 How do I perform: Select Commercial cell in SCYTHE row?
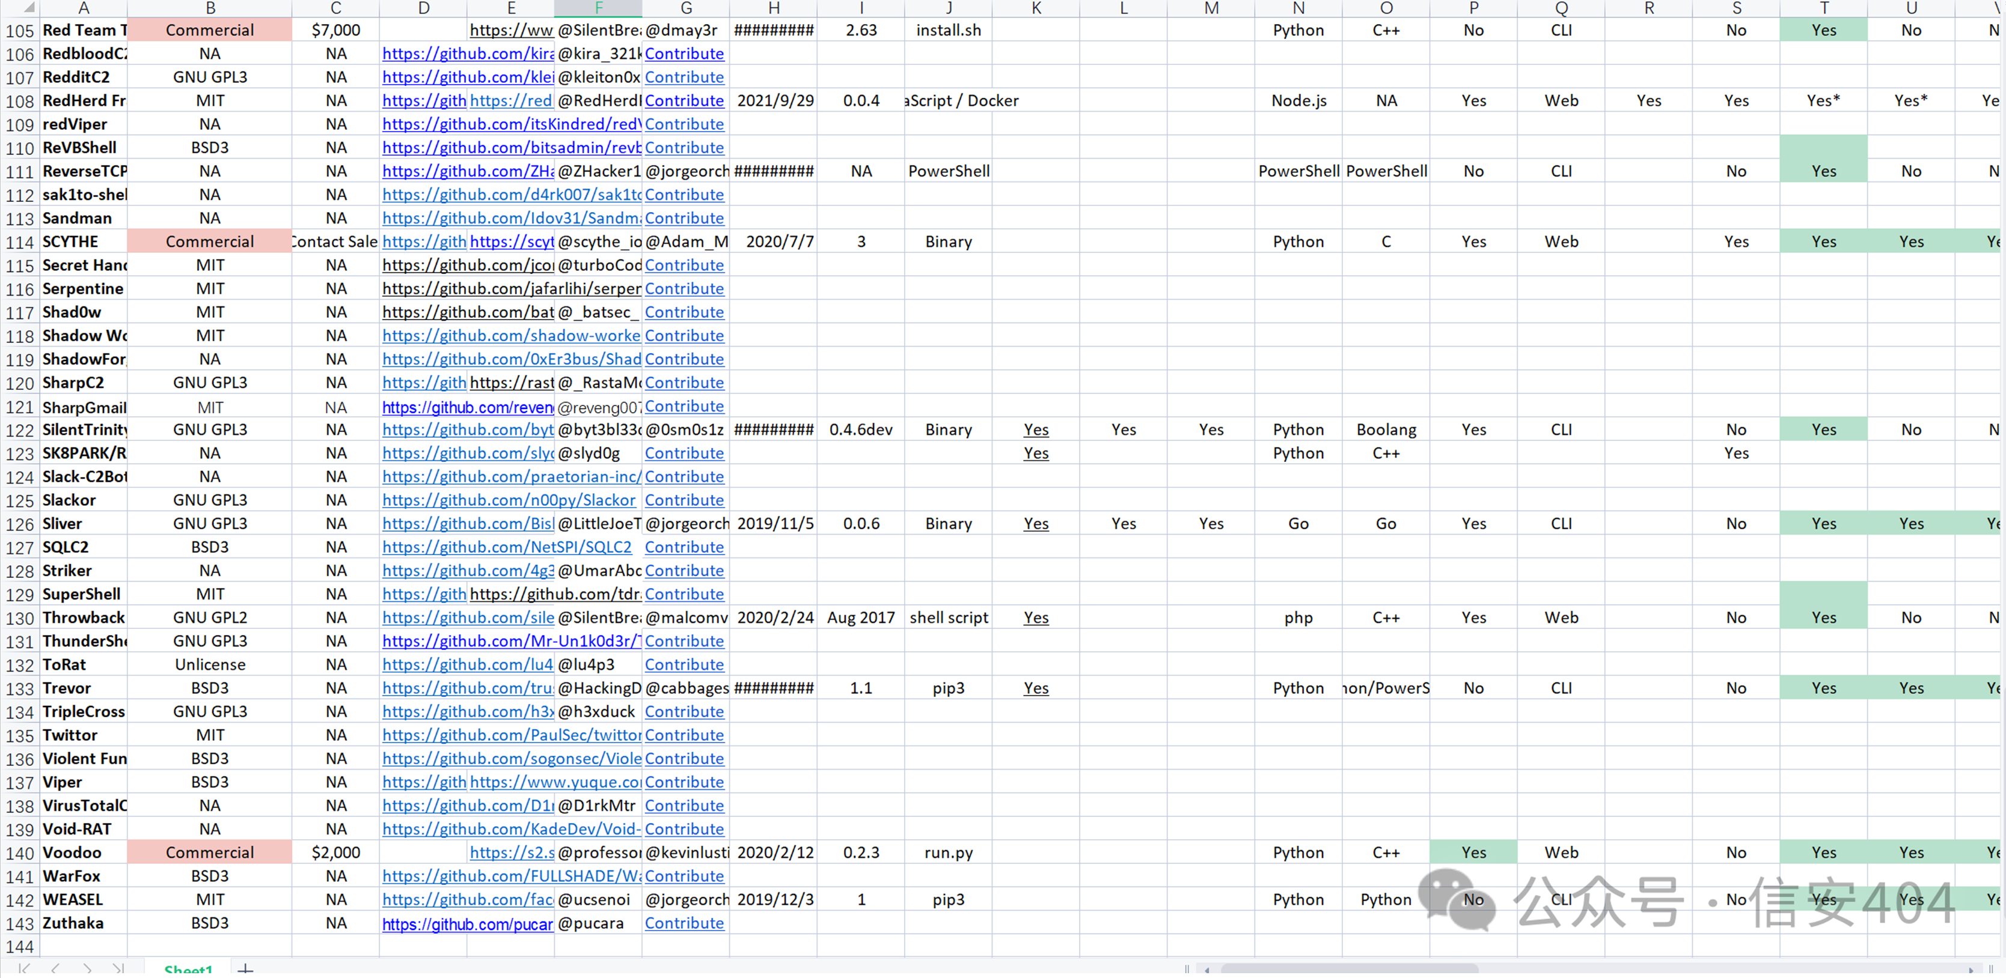(210, 242)
